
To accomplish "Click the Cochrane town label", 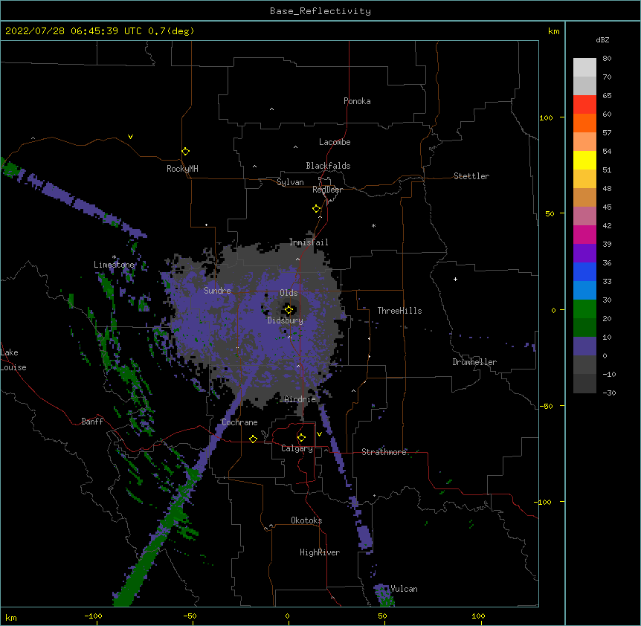I will click(239, 422).
